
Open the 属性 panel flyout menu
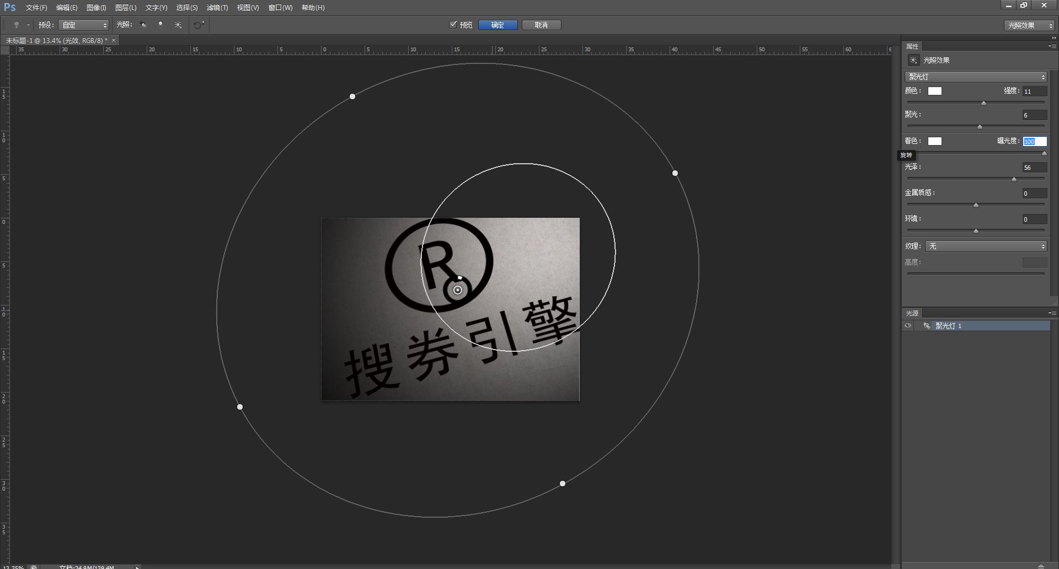1052,46
